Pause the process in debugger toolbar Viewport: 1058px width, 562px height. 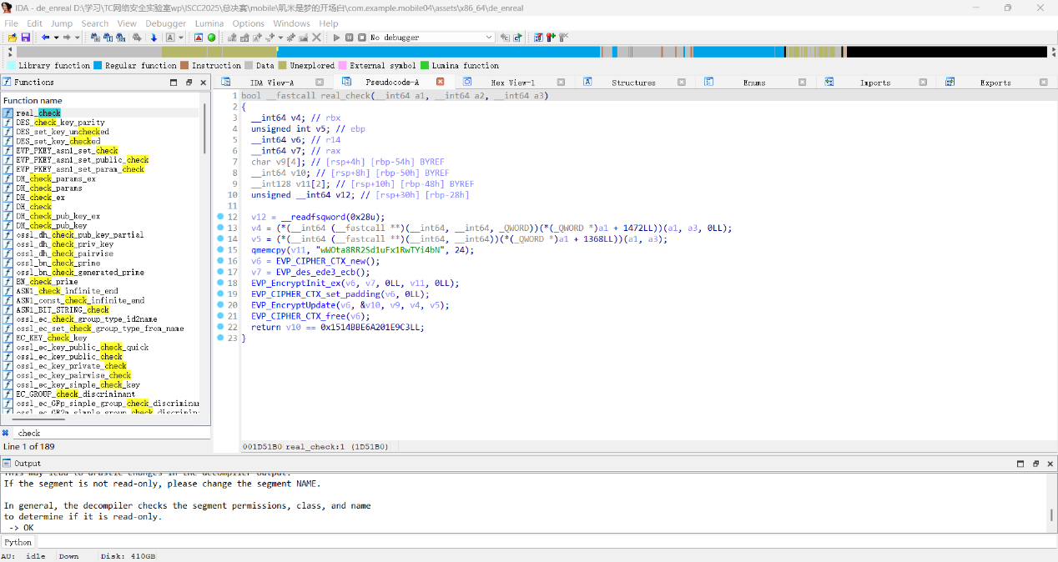[x=349, y=38]
